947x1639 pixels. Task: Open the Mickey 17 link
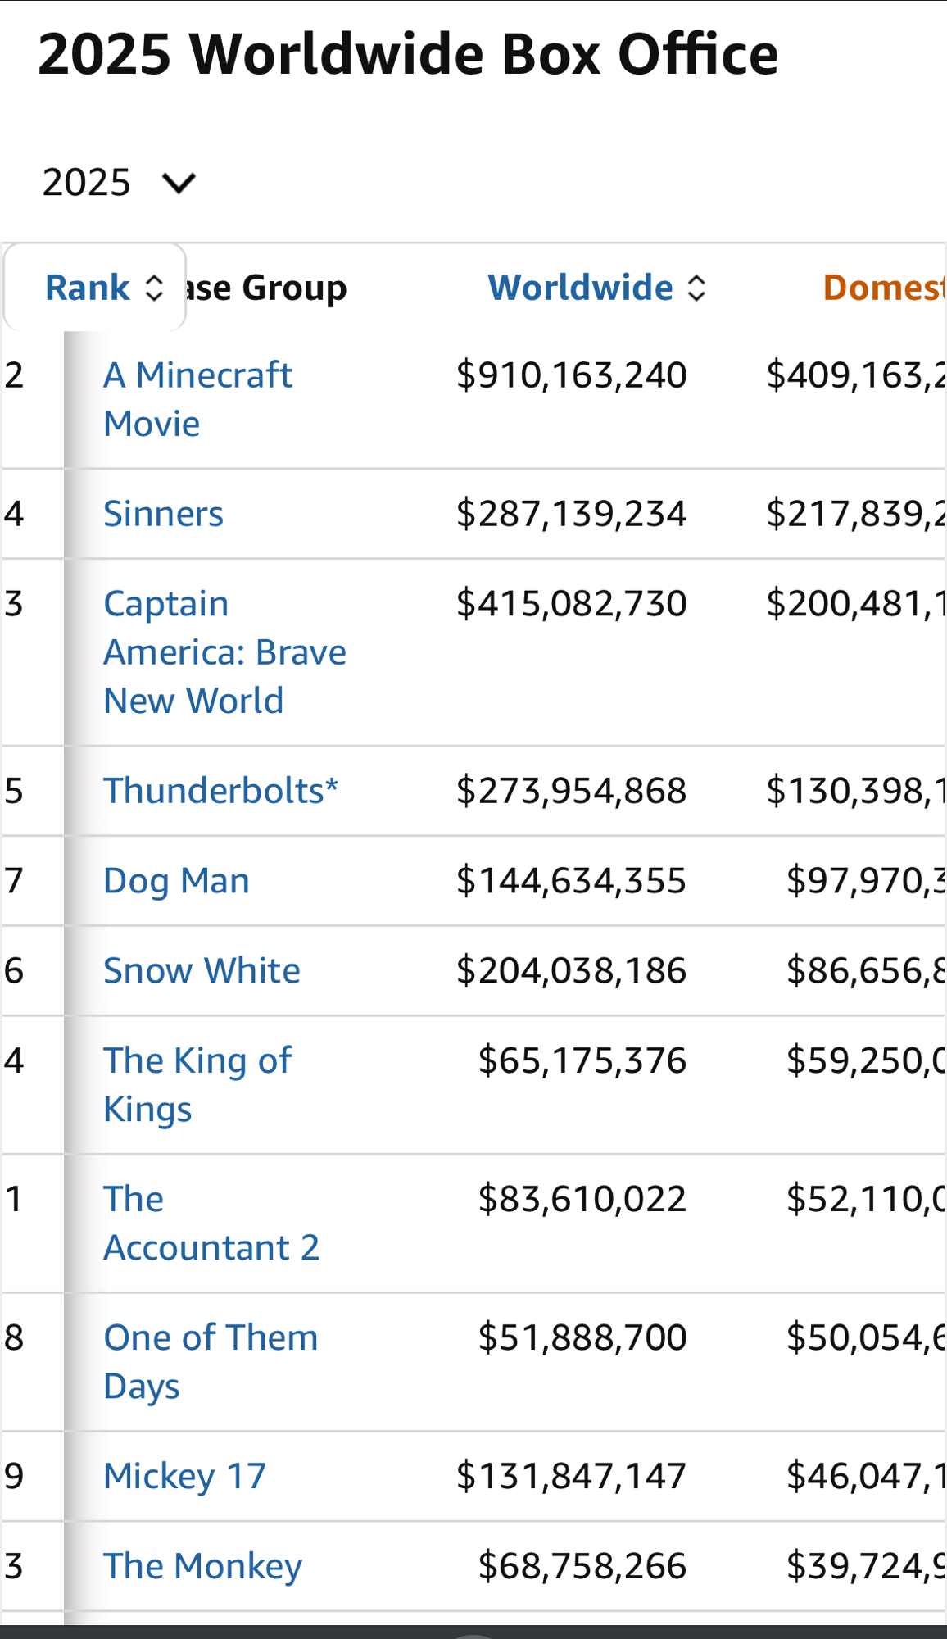pyautogui.click(x=184, y=1476)
